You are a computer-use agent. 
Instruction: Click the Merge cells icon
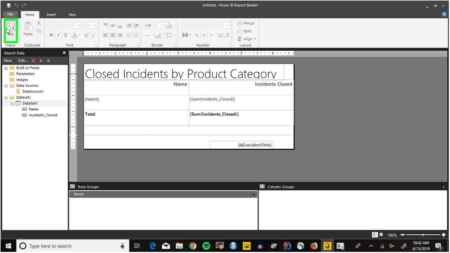245,23
